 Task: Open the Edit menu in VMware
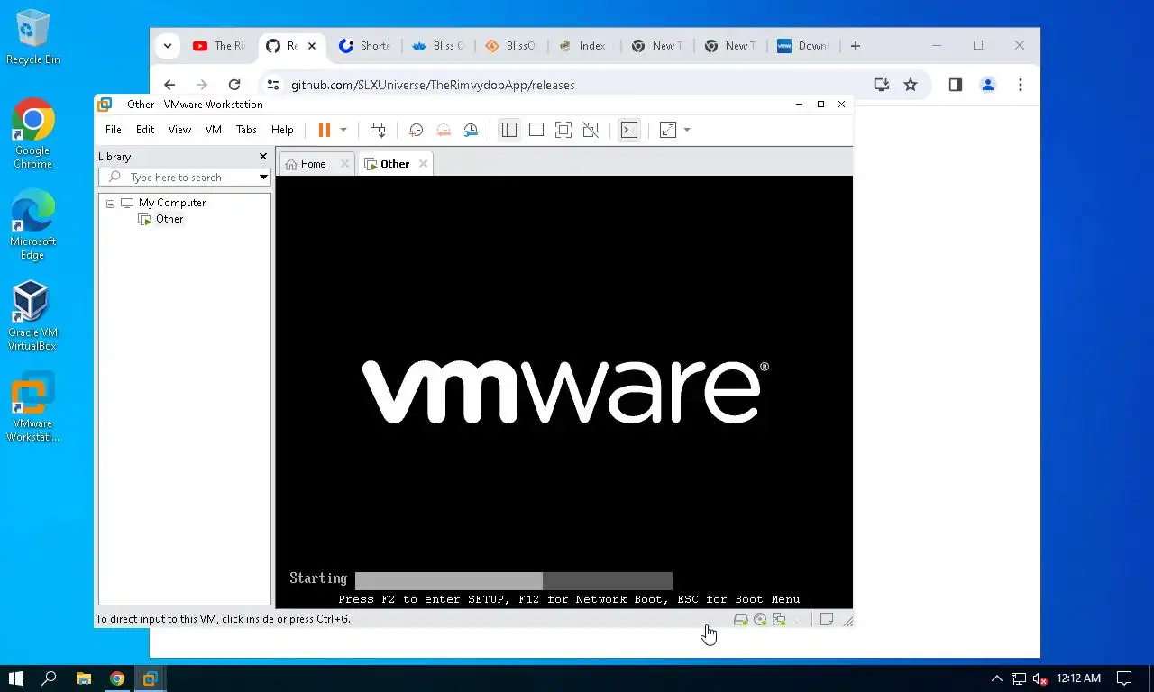[145, 130]
